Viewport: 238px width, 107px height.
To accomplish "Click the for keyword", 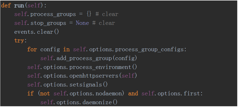I will pos(32,49).
